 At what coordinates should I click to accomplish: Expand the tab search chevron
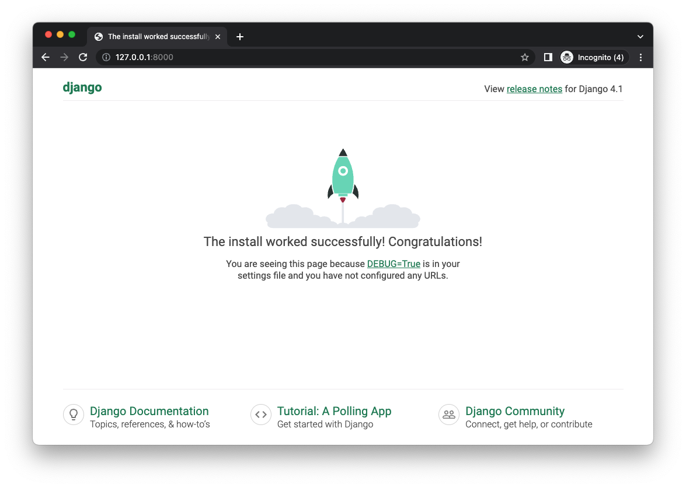click(640, 37)
